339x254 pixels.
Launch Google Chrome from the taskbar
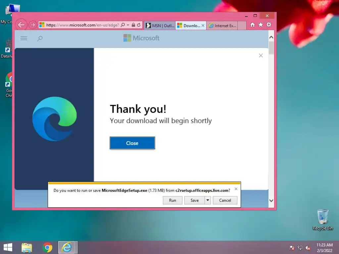tap(47, 247)
